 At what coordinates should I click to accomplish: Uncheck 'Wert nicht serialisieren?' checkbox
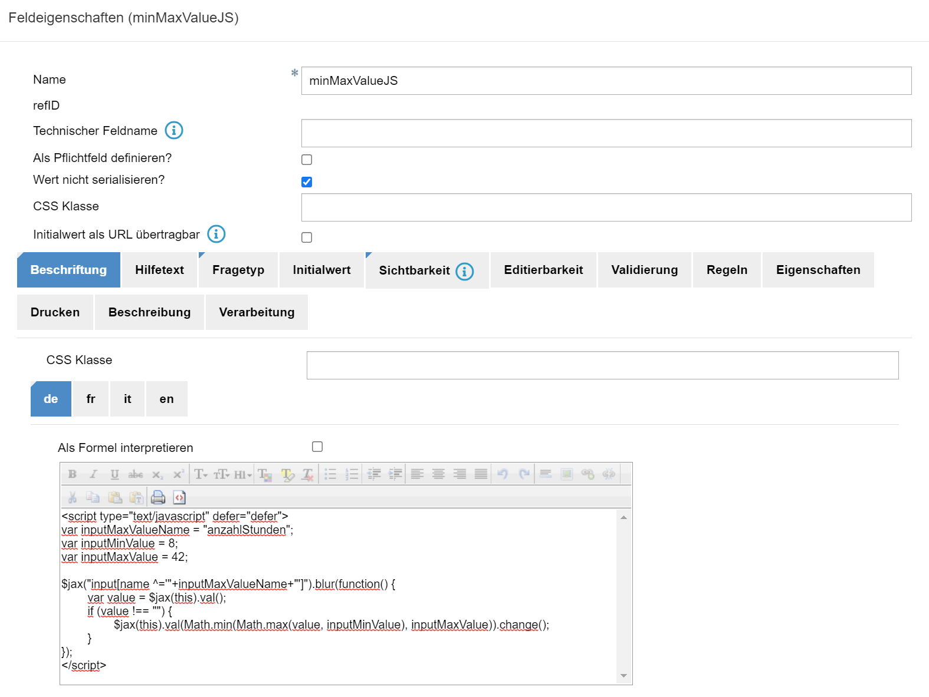(307, 182)
